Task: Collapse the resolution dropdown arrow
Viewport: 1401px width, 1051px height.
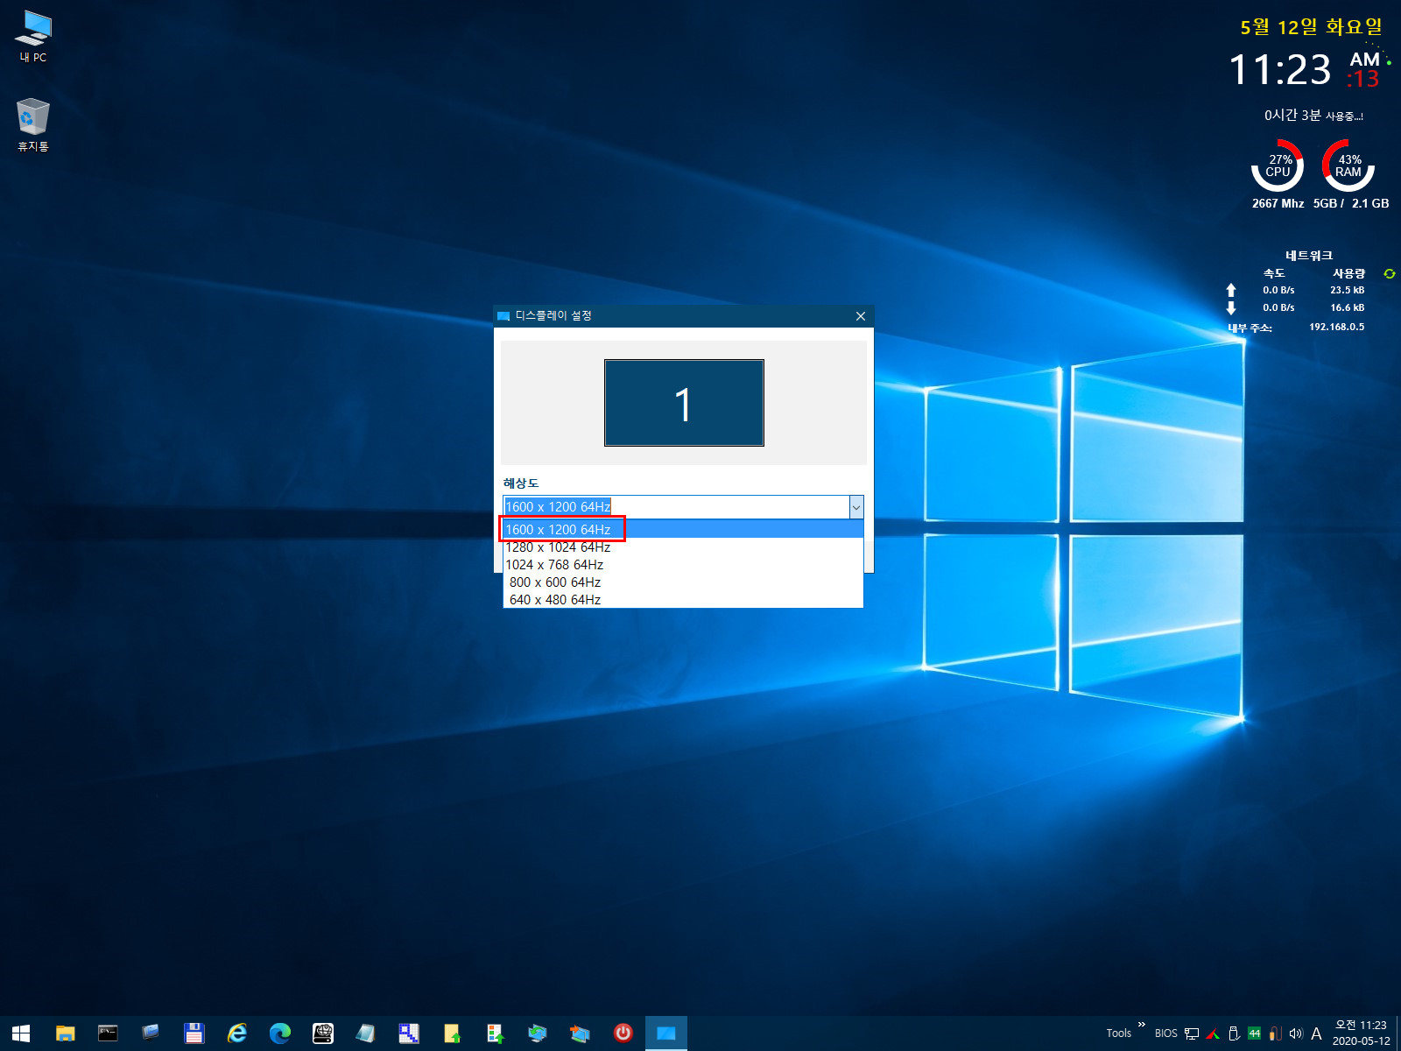Action: click(856, 507)
